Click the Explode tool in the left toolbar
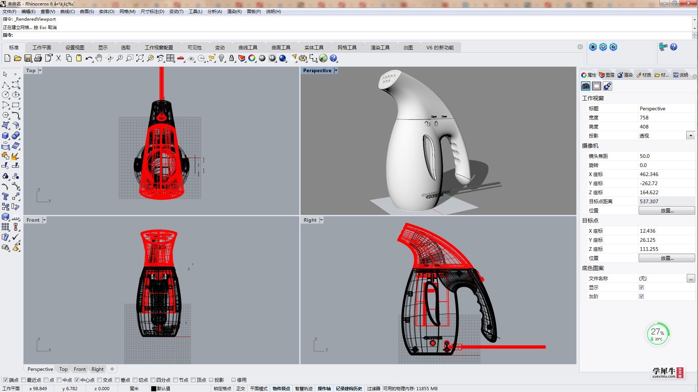Screen dimensions: 698x392 click(16, 156)
